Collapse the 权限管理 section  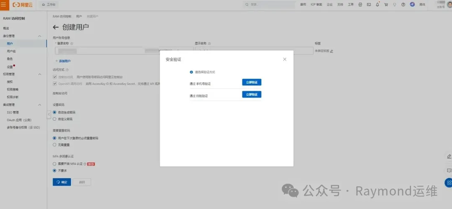coord(40,74)
